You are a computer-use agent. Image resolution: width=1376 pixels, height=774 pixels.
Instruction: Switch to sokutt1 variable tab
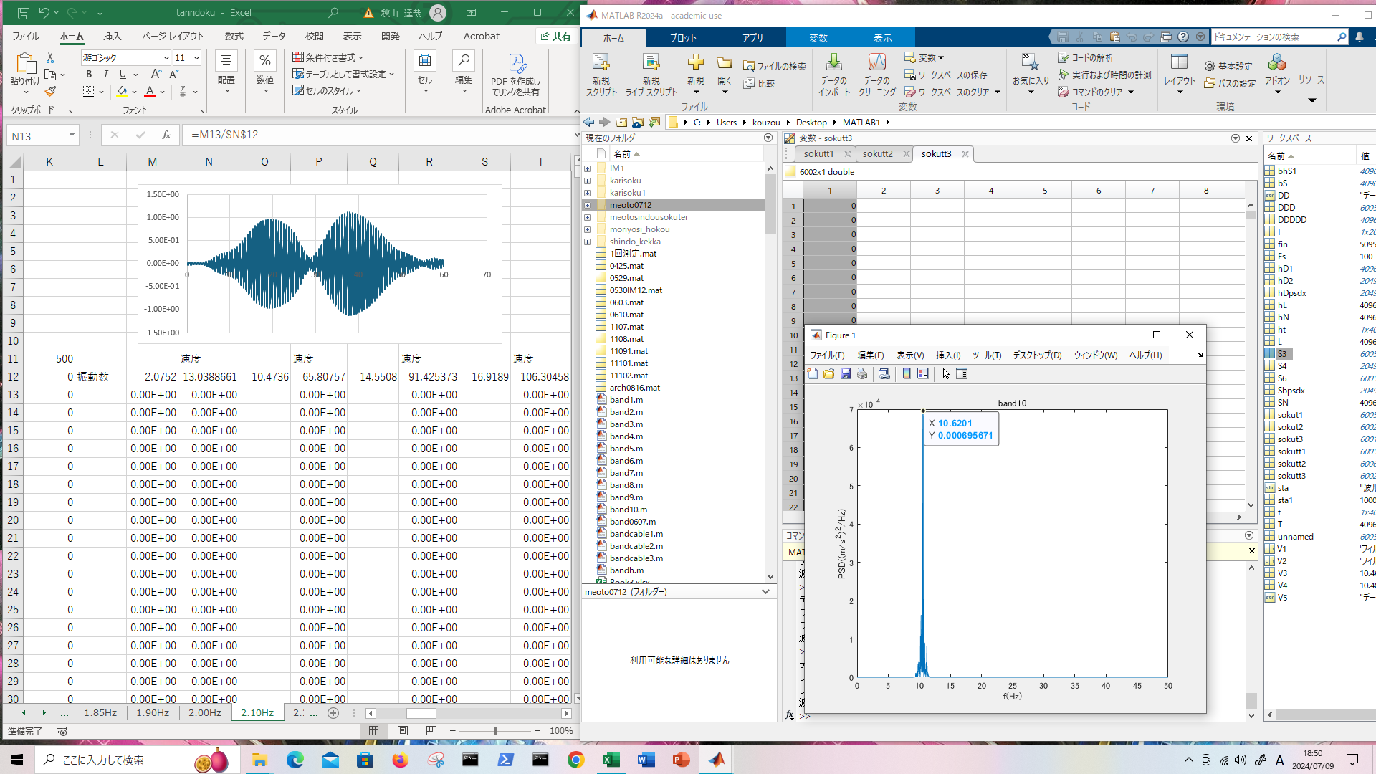[818, 153]
